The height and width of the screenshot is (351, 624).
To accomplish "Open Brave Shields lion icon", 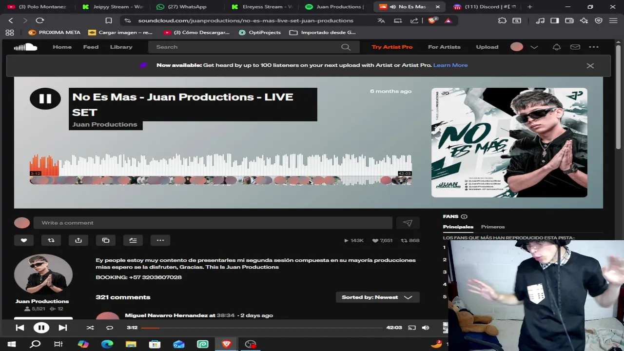I will (432, 20).
